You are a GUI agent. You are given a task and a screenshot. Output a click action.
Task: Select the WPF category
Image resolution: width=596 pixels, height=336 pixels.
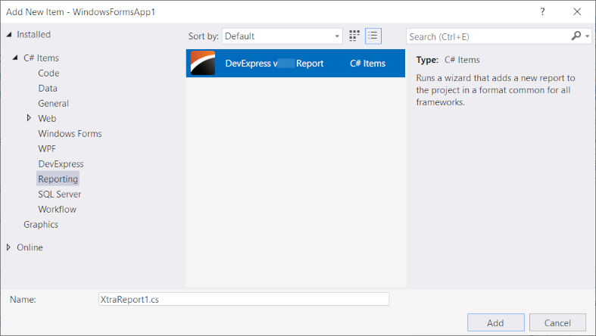pyautogui.click(x=47, y=149)
